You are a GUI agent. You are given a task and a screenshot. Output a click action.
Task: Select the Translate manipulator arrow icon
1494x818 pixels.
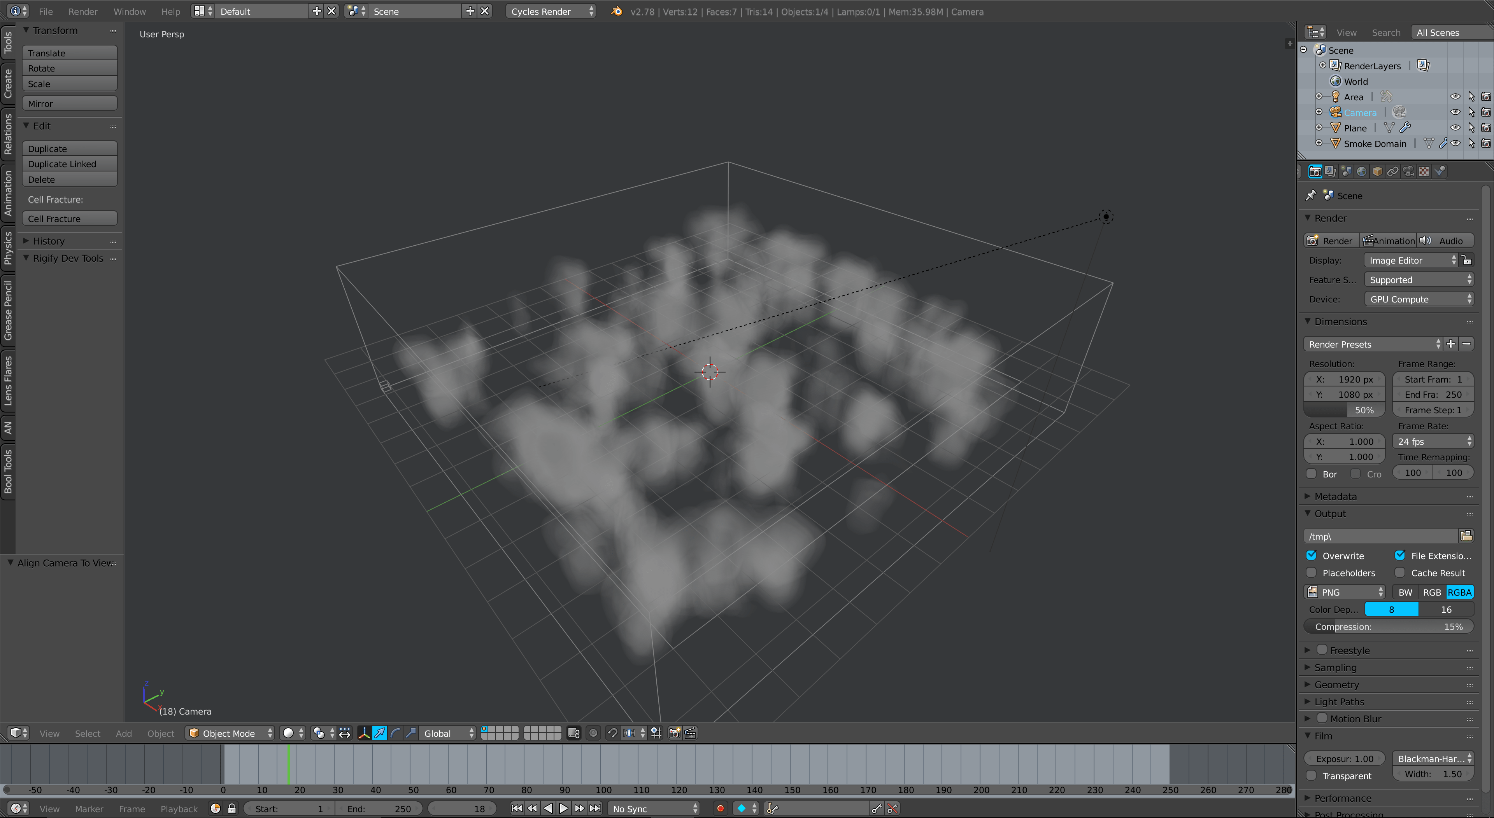(x=379, y=733)
